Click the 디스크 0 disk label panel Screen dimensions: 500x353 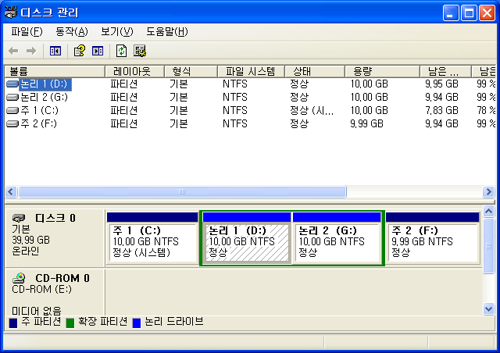coord(55,238)
